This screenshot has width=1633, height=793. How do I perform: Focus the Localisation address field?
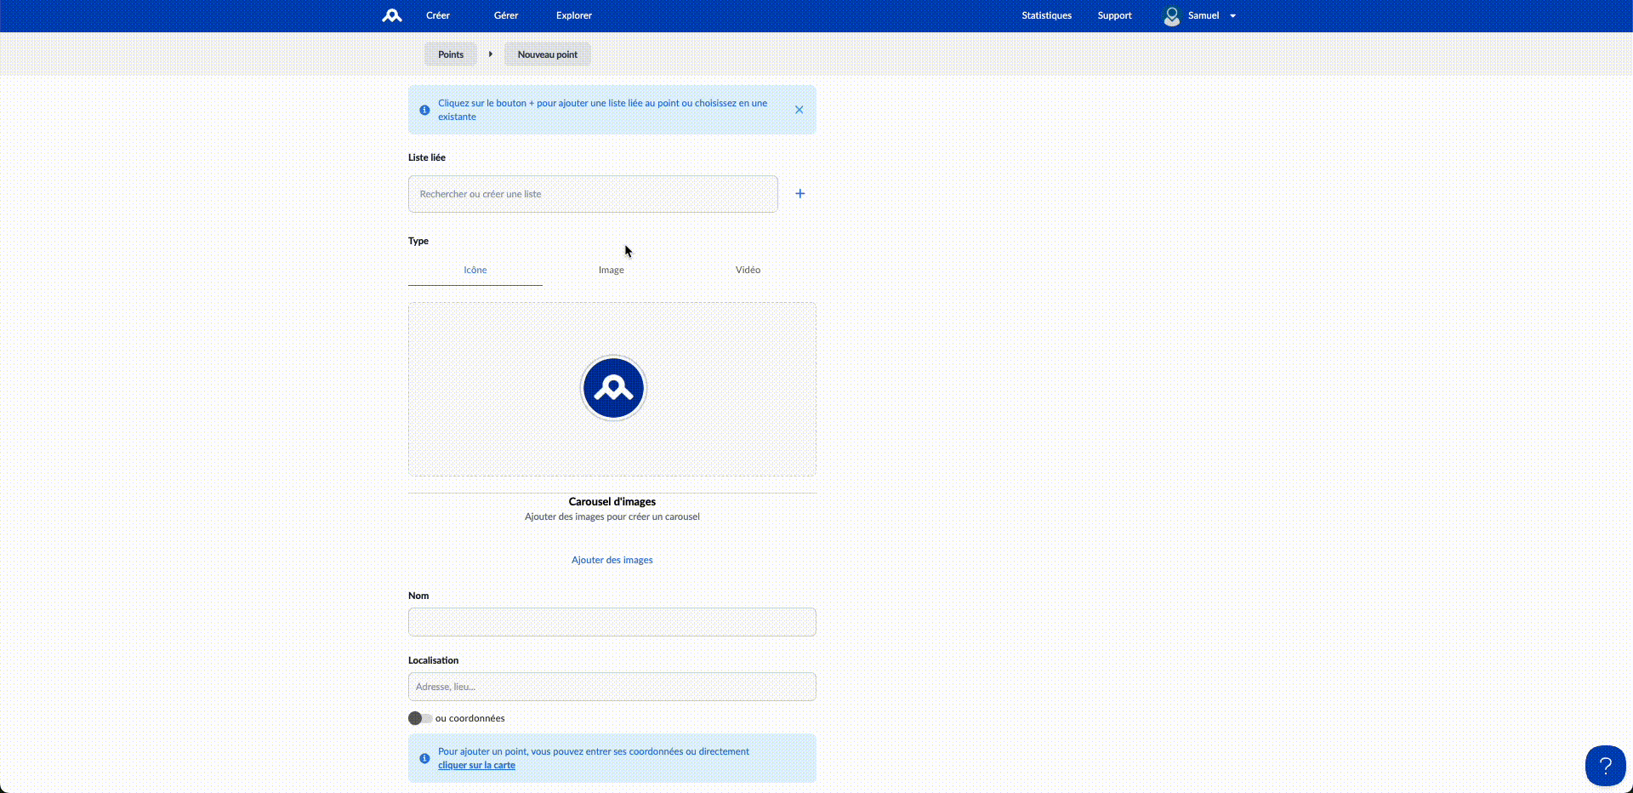(x=612, y=687)
